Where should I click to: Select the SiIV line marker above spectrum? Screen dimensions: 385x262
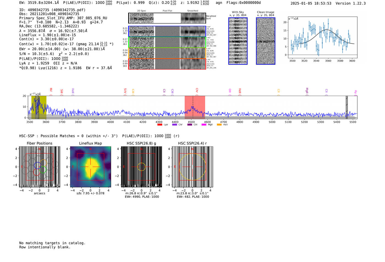125,91
